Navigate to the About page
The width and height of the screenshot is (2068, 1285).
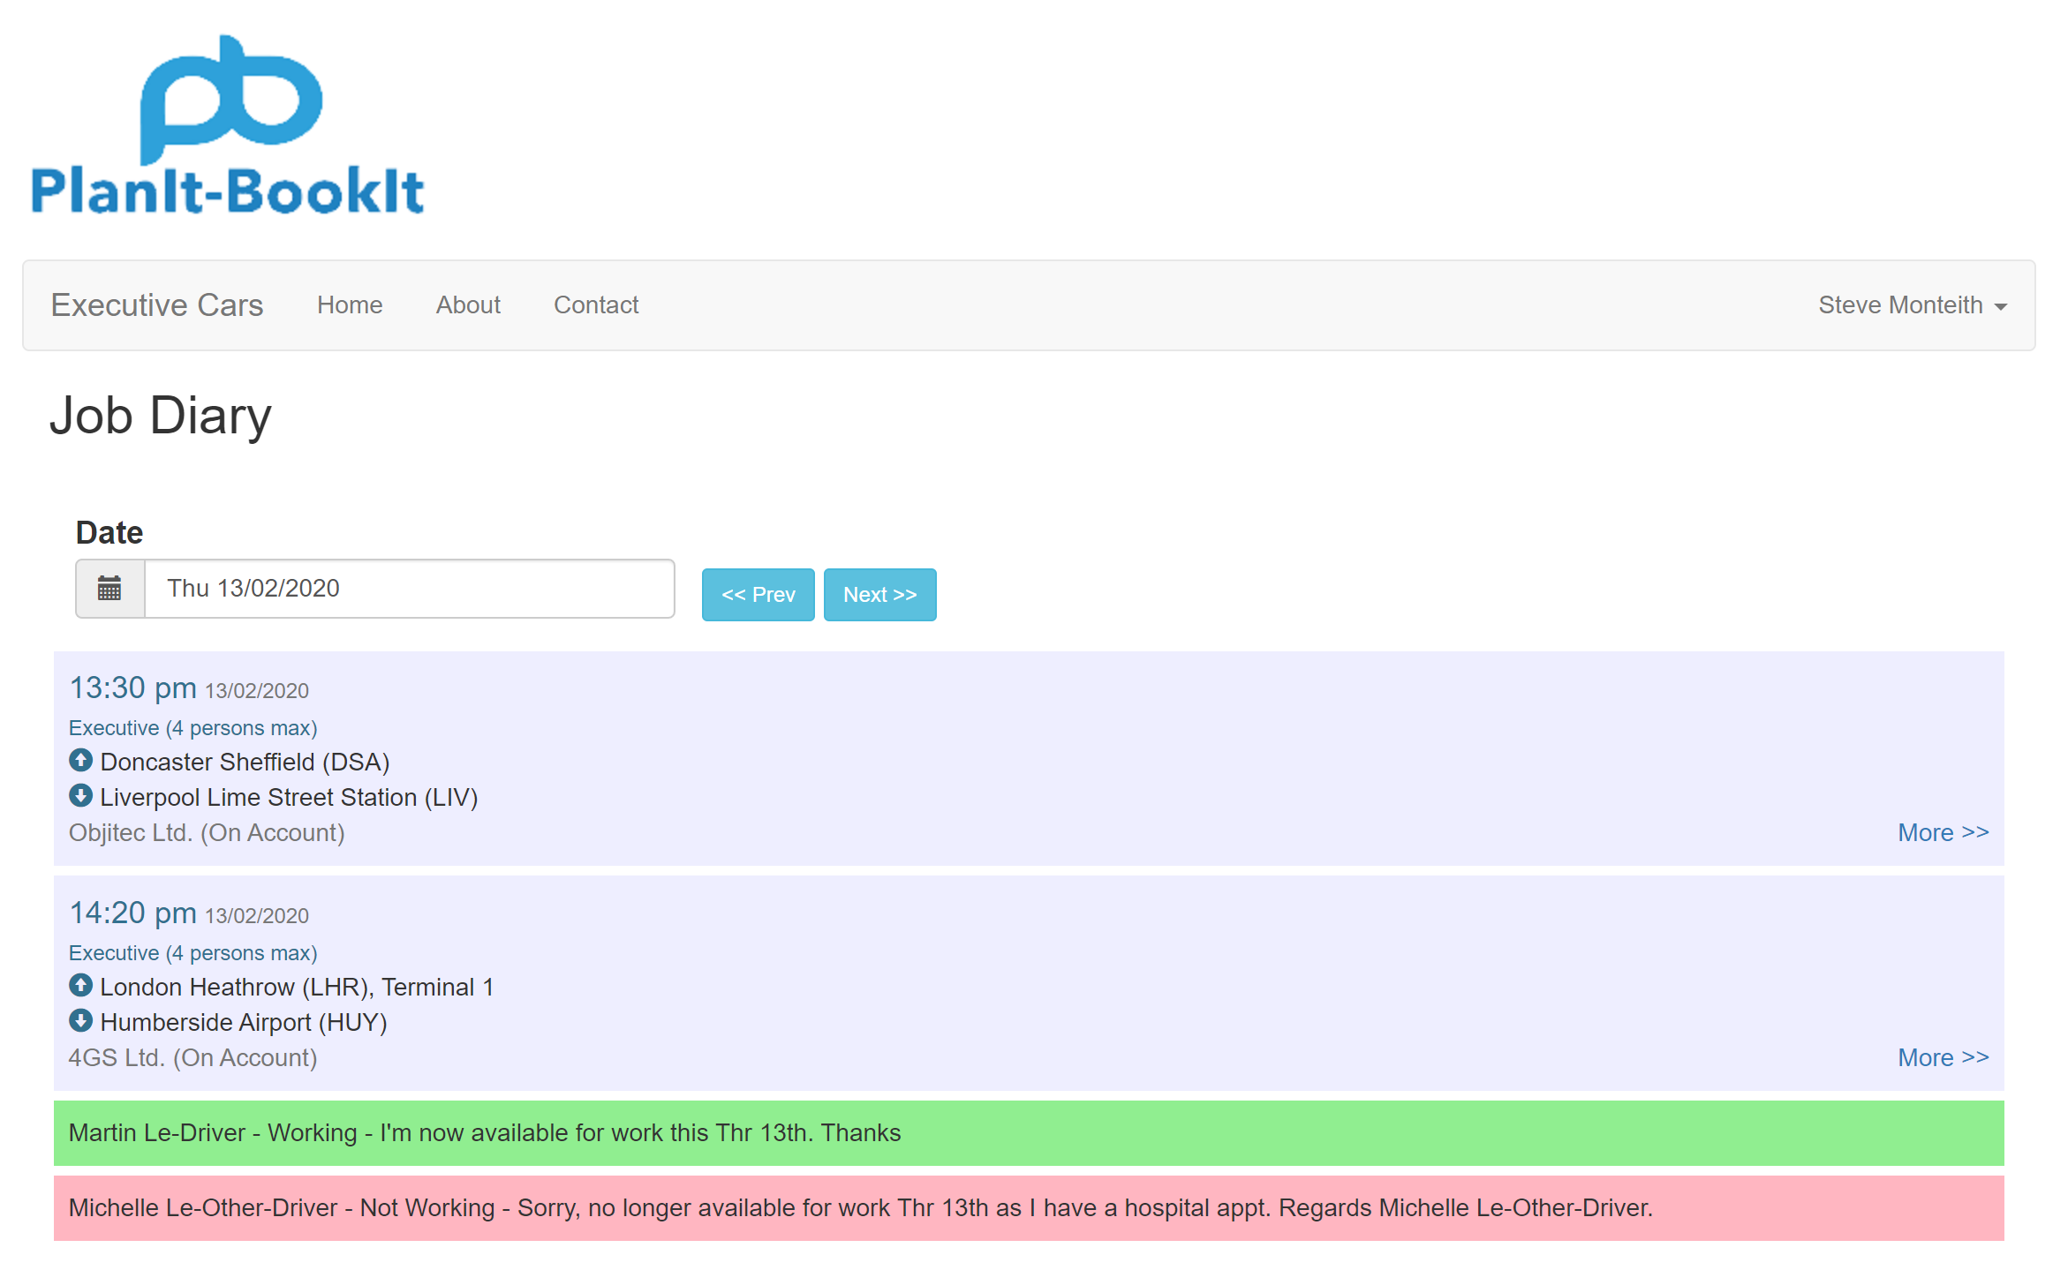point(468,304)
